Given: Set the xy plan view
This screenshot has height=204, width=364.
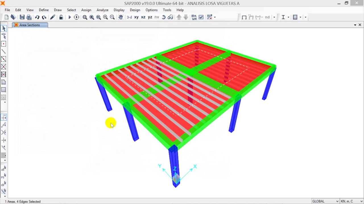Looking at the screenshot, I should [136, 17].
